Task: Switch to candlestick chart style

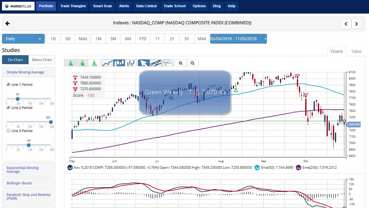Action: [119, 63]
